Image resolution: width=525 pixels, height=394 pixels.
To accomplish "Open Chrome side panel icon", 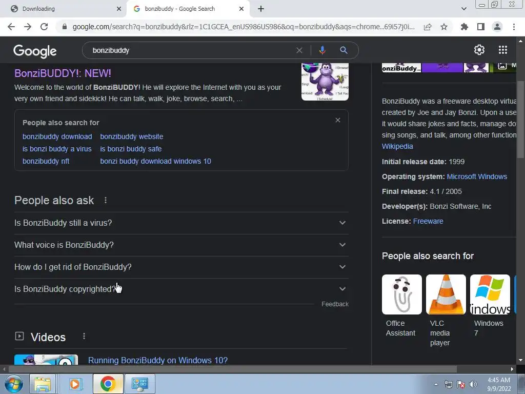I will pos(481,27).
